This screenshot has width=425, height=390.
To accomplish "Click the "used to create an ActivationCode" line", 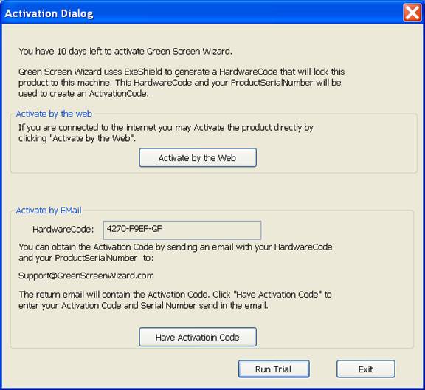I will (83, 94).
